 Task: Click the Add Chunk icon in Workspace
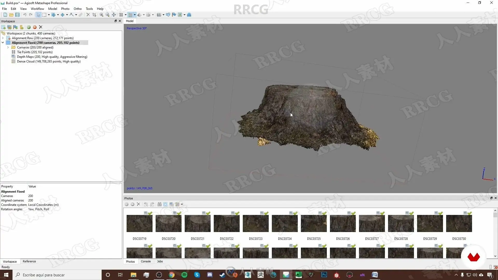click(3, 27)
